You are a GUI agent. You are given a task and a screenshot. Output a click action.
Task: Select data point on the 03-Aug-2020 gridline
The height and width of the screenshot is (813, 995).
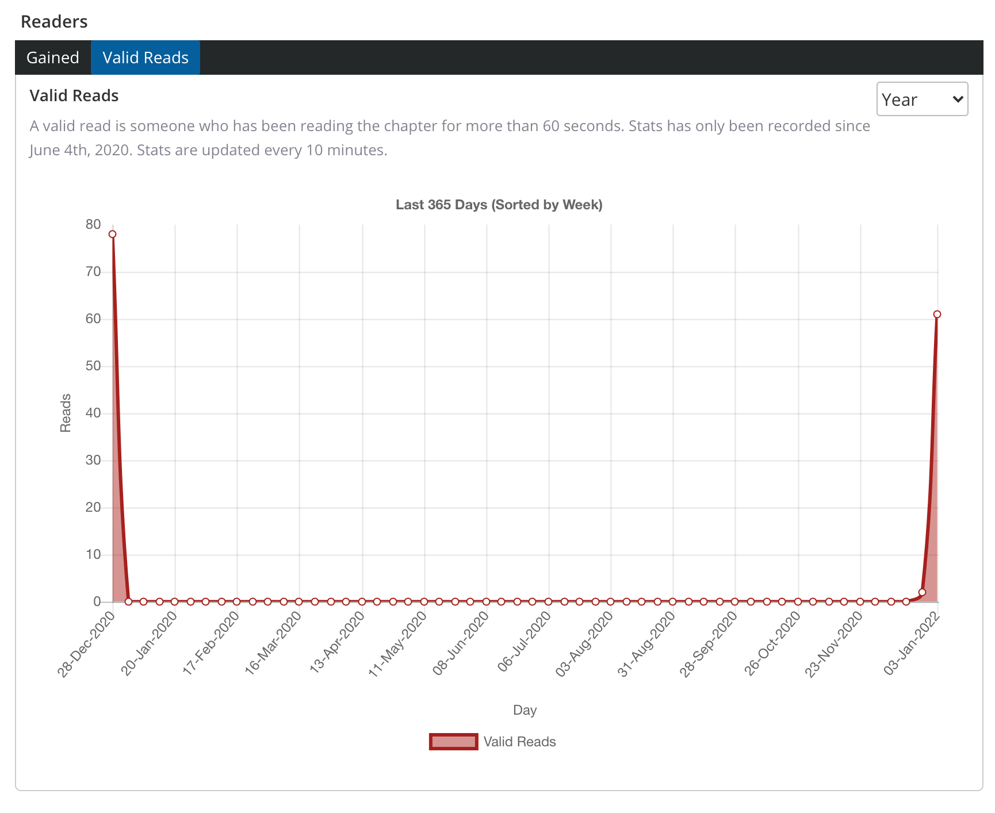(x=610, y=601)
